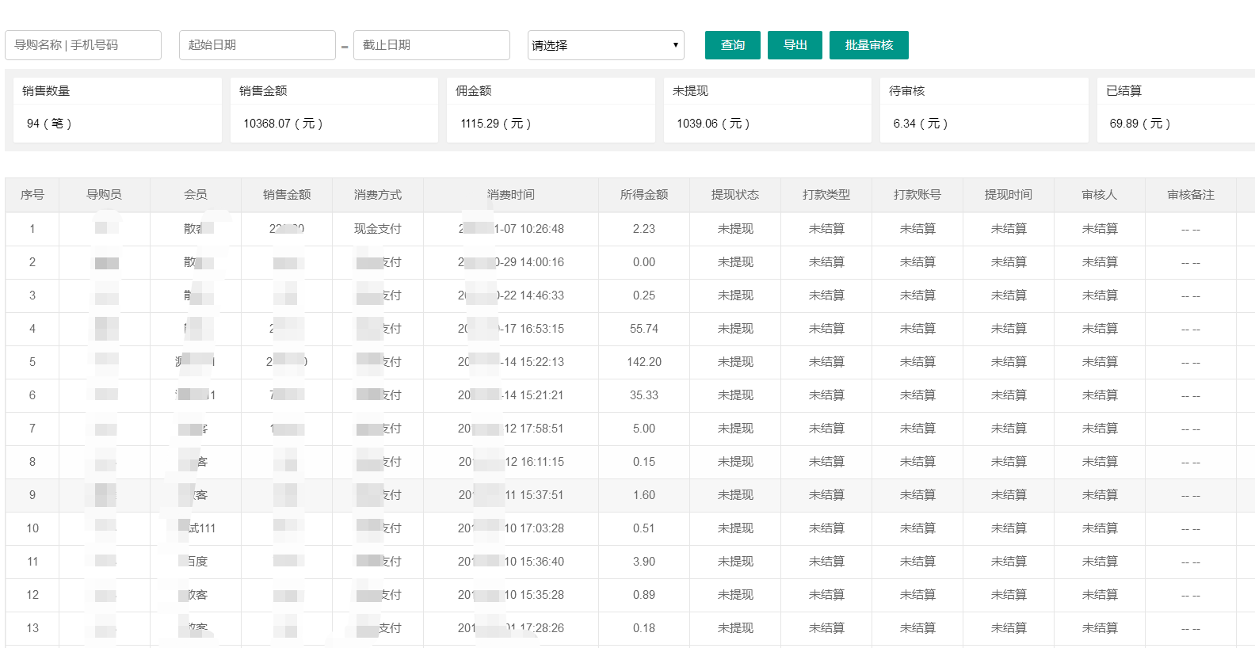The image size is (1255, 648).
Task: Click the 所得金额 column header
Action: 644,195
